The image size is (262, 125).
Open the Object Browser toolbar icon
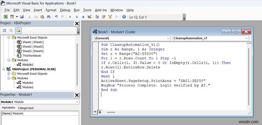click(x=110, y=17)
